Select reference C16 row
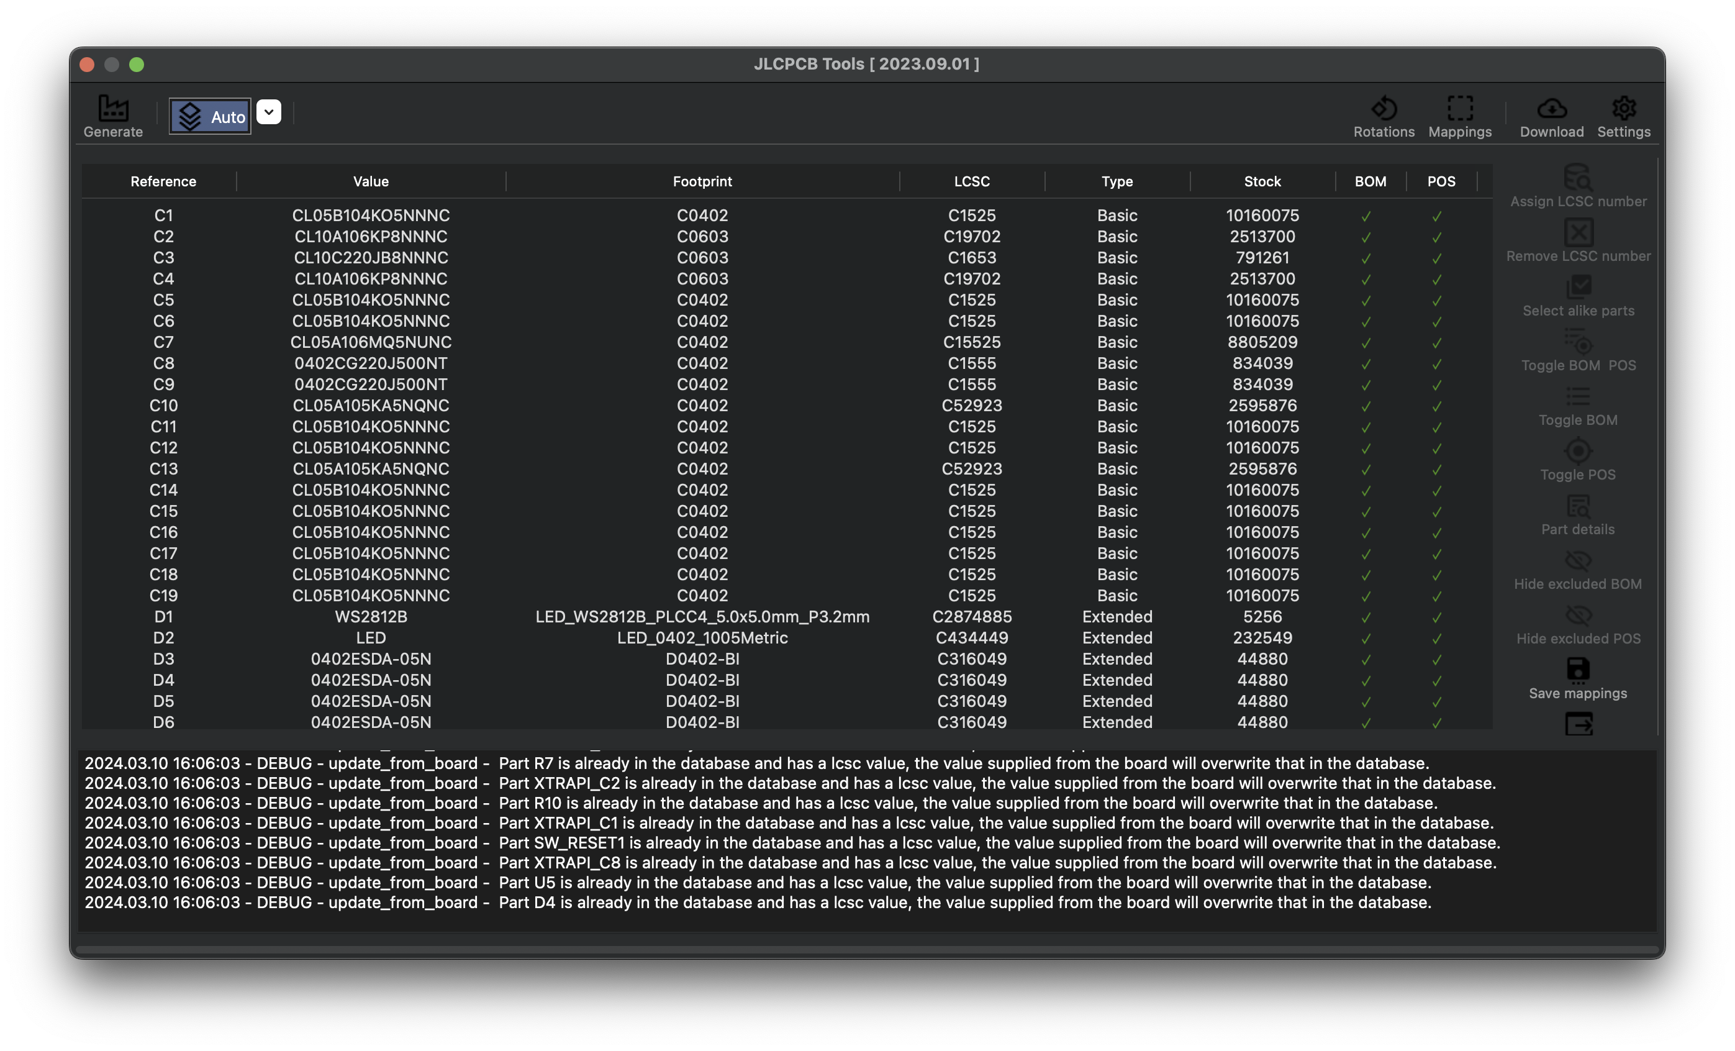Viewport: 1735px width, 1051px height. pos(163,532)
